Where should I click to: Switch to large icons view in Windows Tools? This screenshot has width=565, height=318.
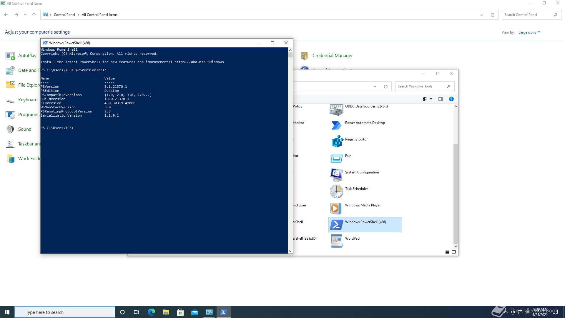[454, 252]
